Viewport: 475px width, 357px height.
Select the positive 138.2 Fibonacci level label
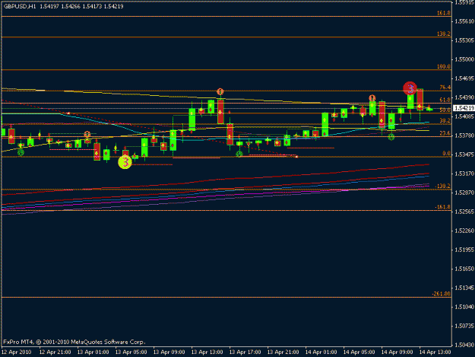(444, 33)
